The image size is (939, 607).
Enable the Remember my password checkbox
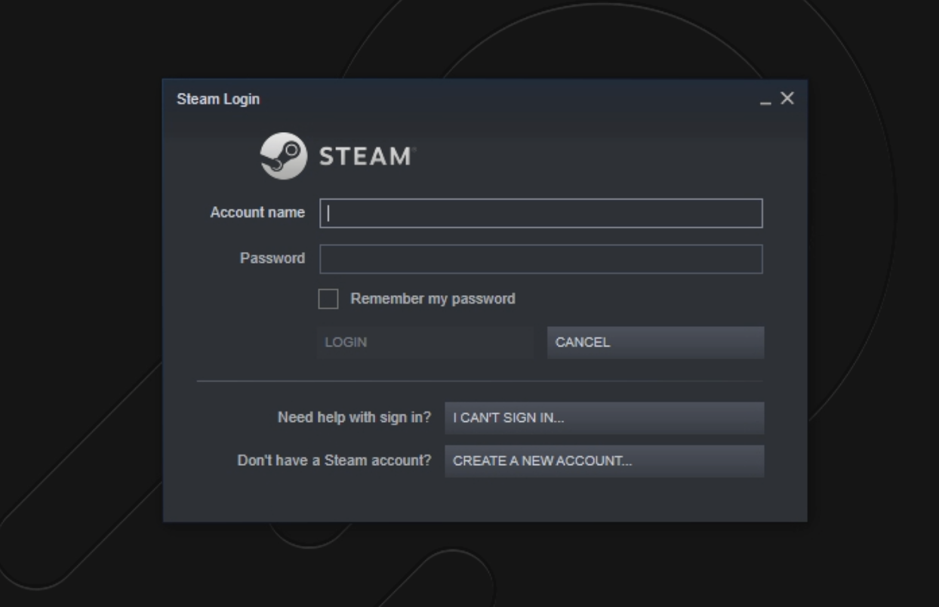click(328, 299)
